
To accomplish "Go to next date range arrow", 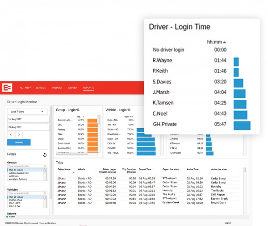I will pyautogui.click(x=19, y=134).
